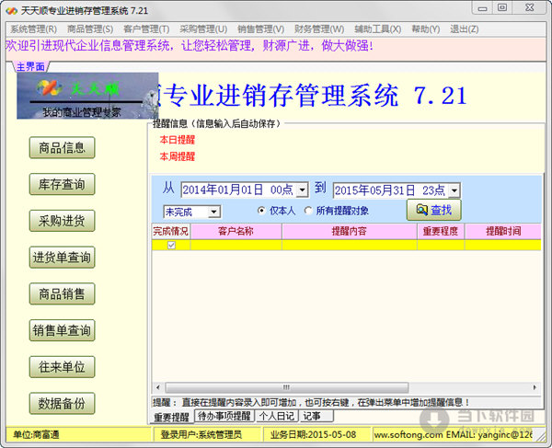This screenshot has height=448, width=552.
Task: Switch to the 个人日记 tab
Action: 277,416
